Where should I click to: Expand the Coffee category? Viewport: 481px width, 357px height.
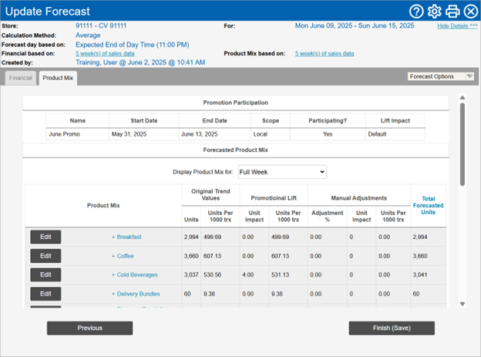123,256
